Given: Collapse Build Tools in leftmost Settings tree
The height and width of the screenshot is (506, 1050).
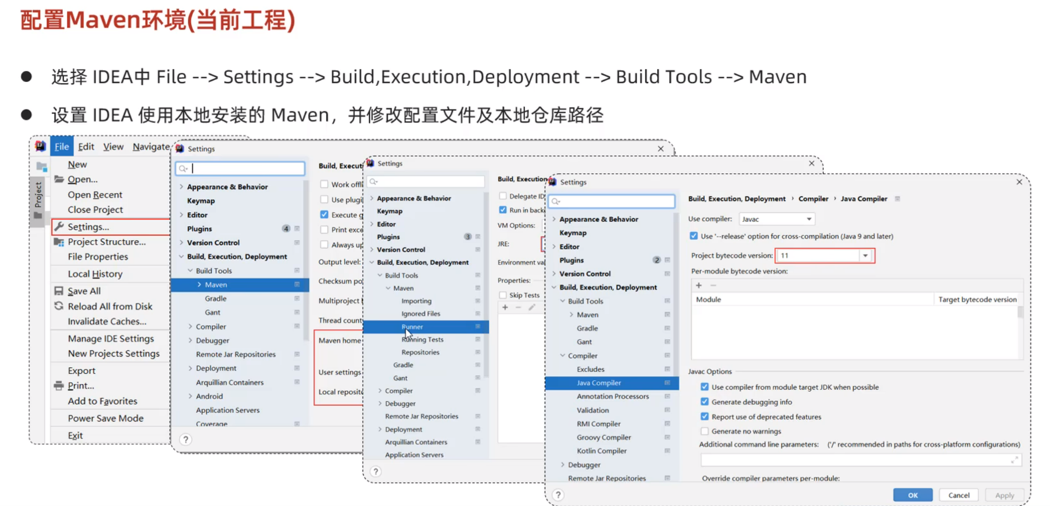Looking at the screenshot, I should coord(190,271).
